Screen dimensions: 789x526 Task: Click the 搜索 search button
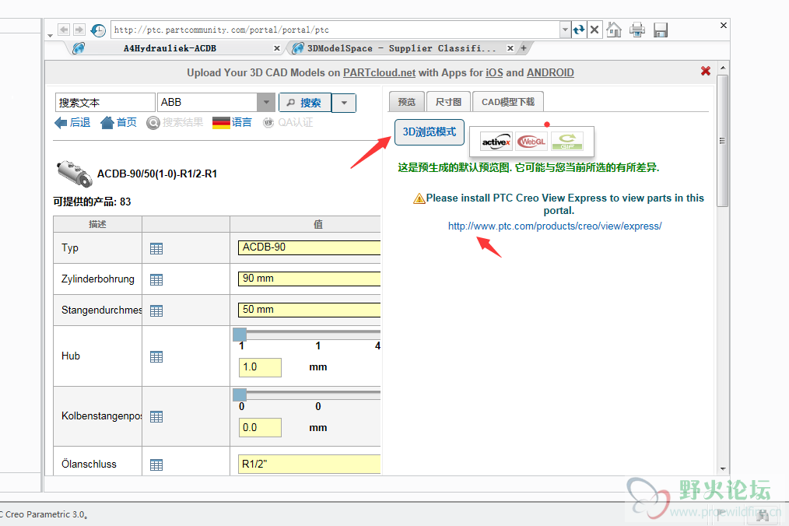[305, 103]
